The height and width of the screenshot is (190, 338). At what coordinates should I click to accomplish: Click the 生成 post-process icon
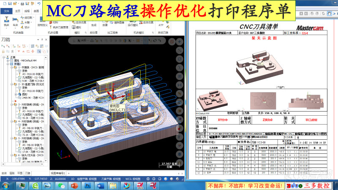(93, 22)
